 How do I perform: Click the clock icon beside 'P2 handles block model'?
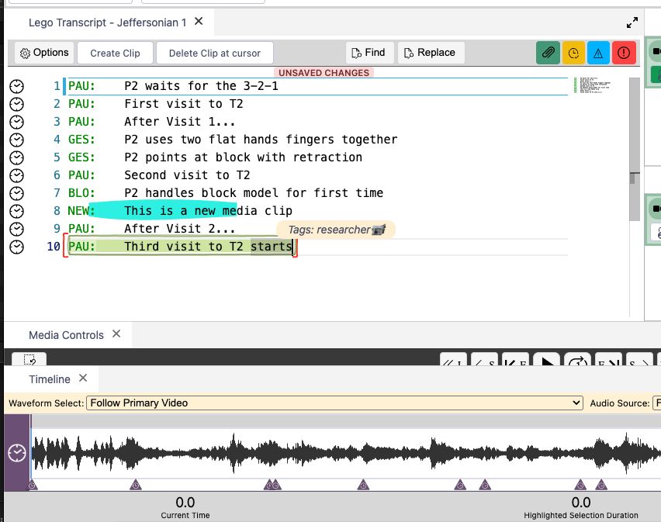16,193
